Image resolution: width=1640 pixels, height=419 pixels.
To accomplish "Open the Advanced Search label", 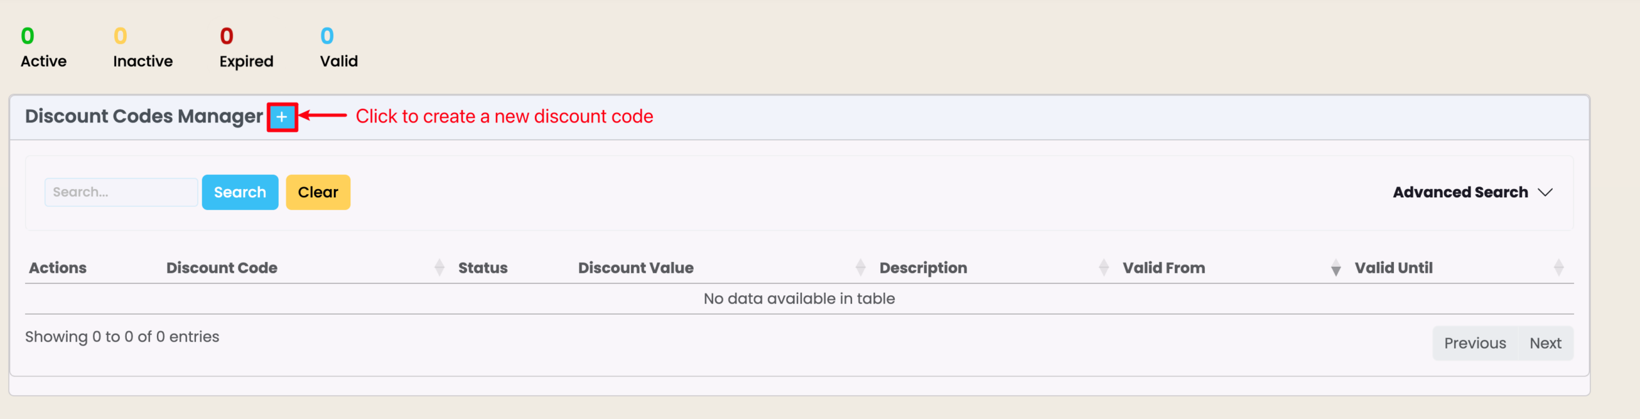I will pyautogui.click(x=1460, y=192).
